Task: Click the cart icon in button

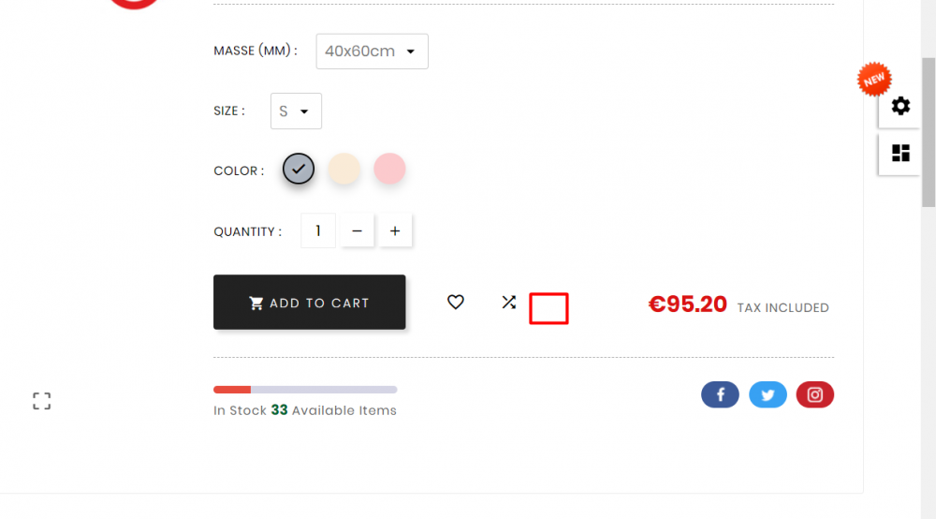Action: [x=256, y=303]
